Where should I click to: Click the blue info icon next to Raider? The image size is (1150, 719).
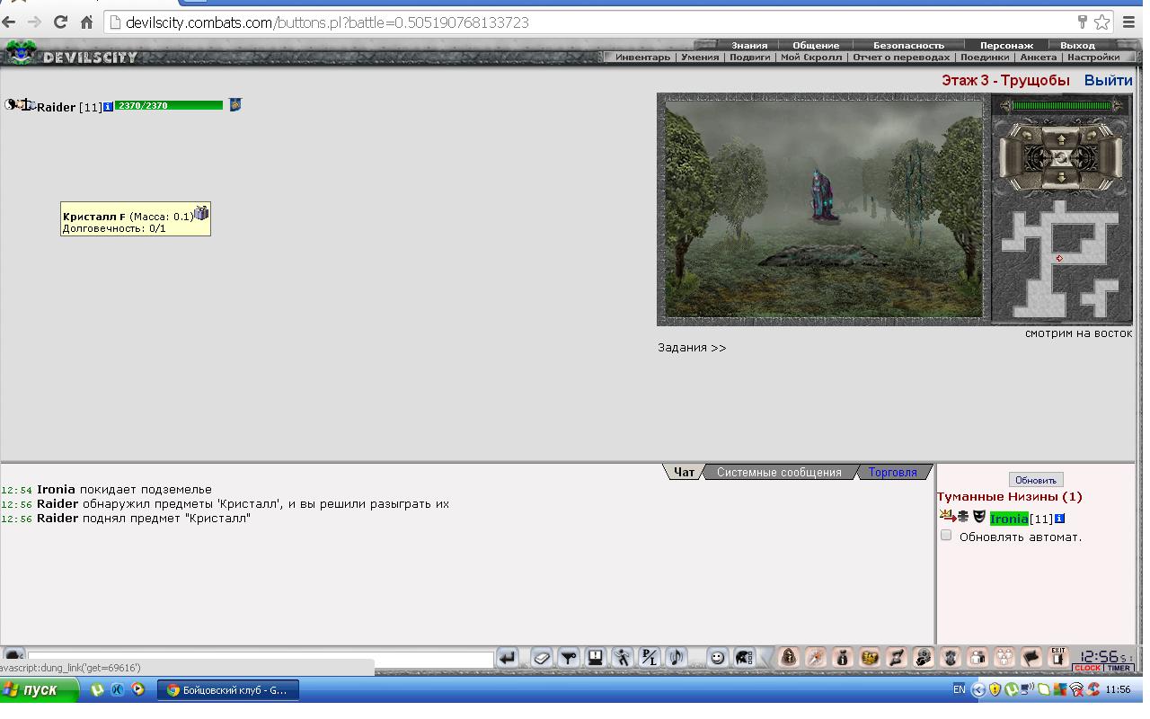coord(109,107)
